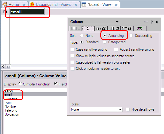Image resolution: width=164 pixels, height=134 pixels.
Task: Open the Totals dropdown
Action: click(120, 110)
